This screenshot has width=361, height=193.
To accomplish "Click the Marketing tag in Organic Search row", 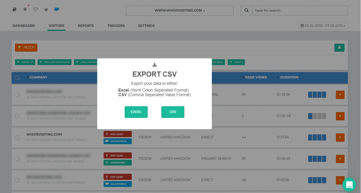I will 118,162.
